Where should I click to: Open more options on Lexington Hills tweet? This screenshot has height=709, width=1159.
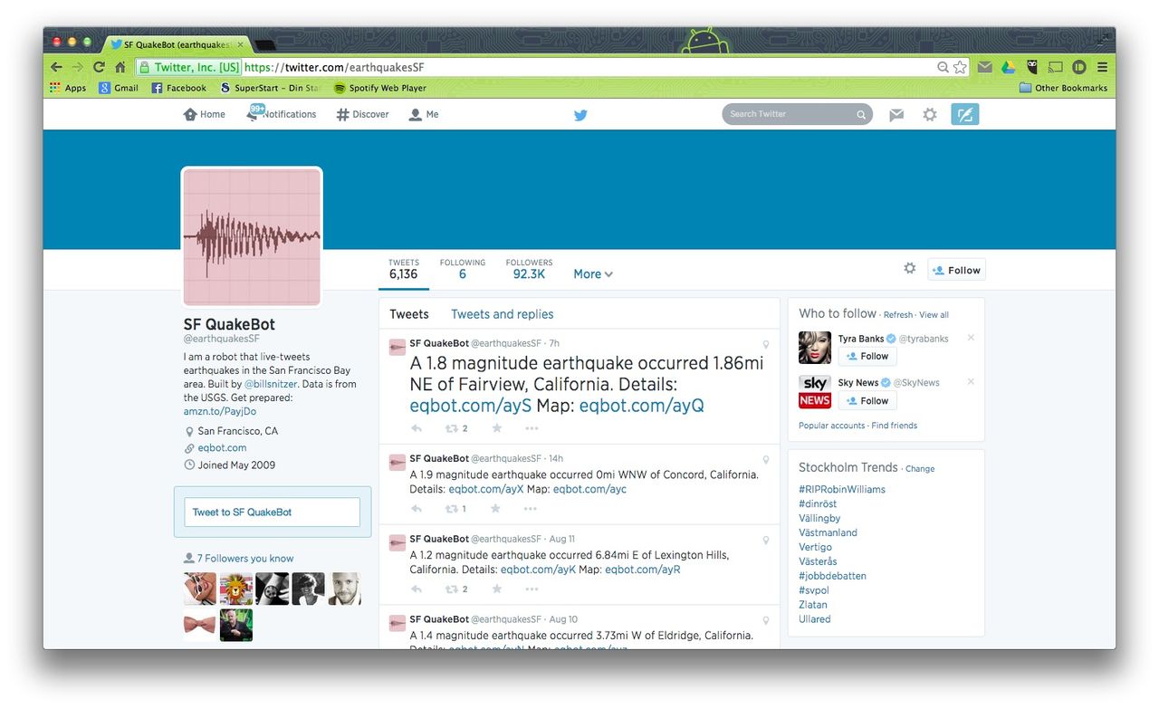[531, 589]
